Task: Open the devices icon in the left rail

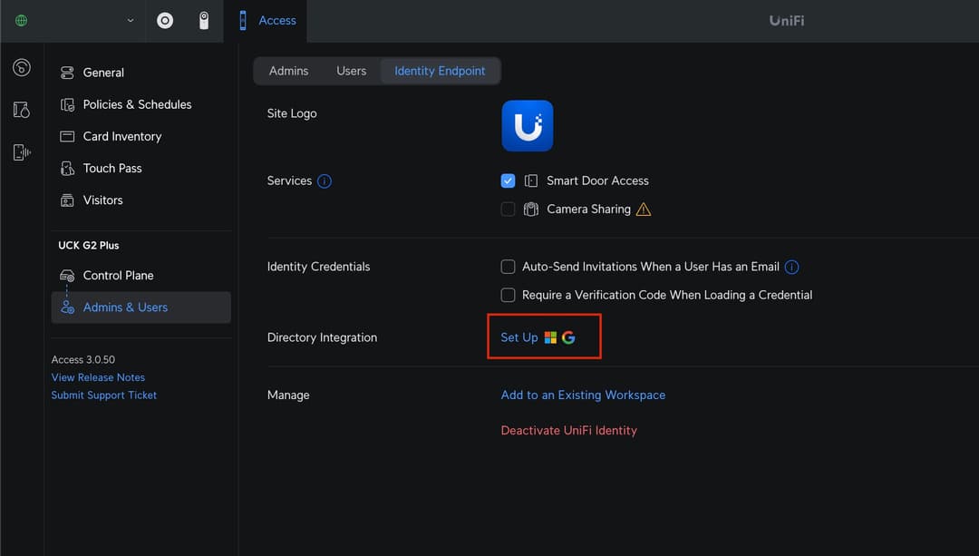Action: pyautogui.click(x=22, y=152)
